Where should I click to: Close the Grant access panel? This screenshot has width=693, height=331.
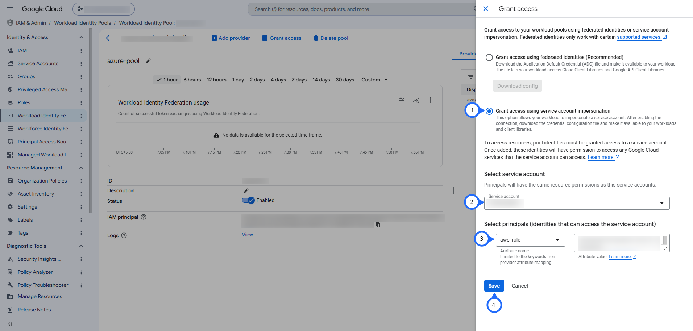click(486, 9)
